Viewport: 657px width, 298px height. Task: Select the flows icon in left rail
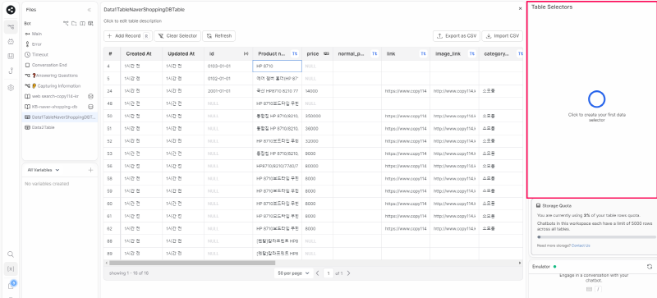pyautogui.click(x=11, y=27)
